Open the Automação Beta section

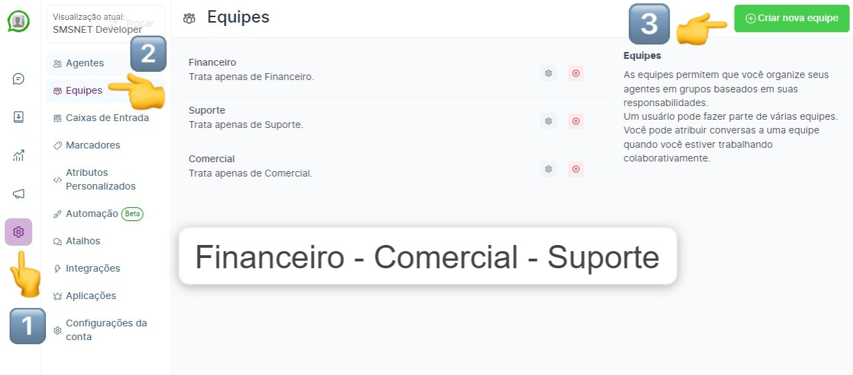(x=92, y=214)
